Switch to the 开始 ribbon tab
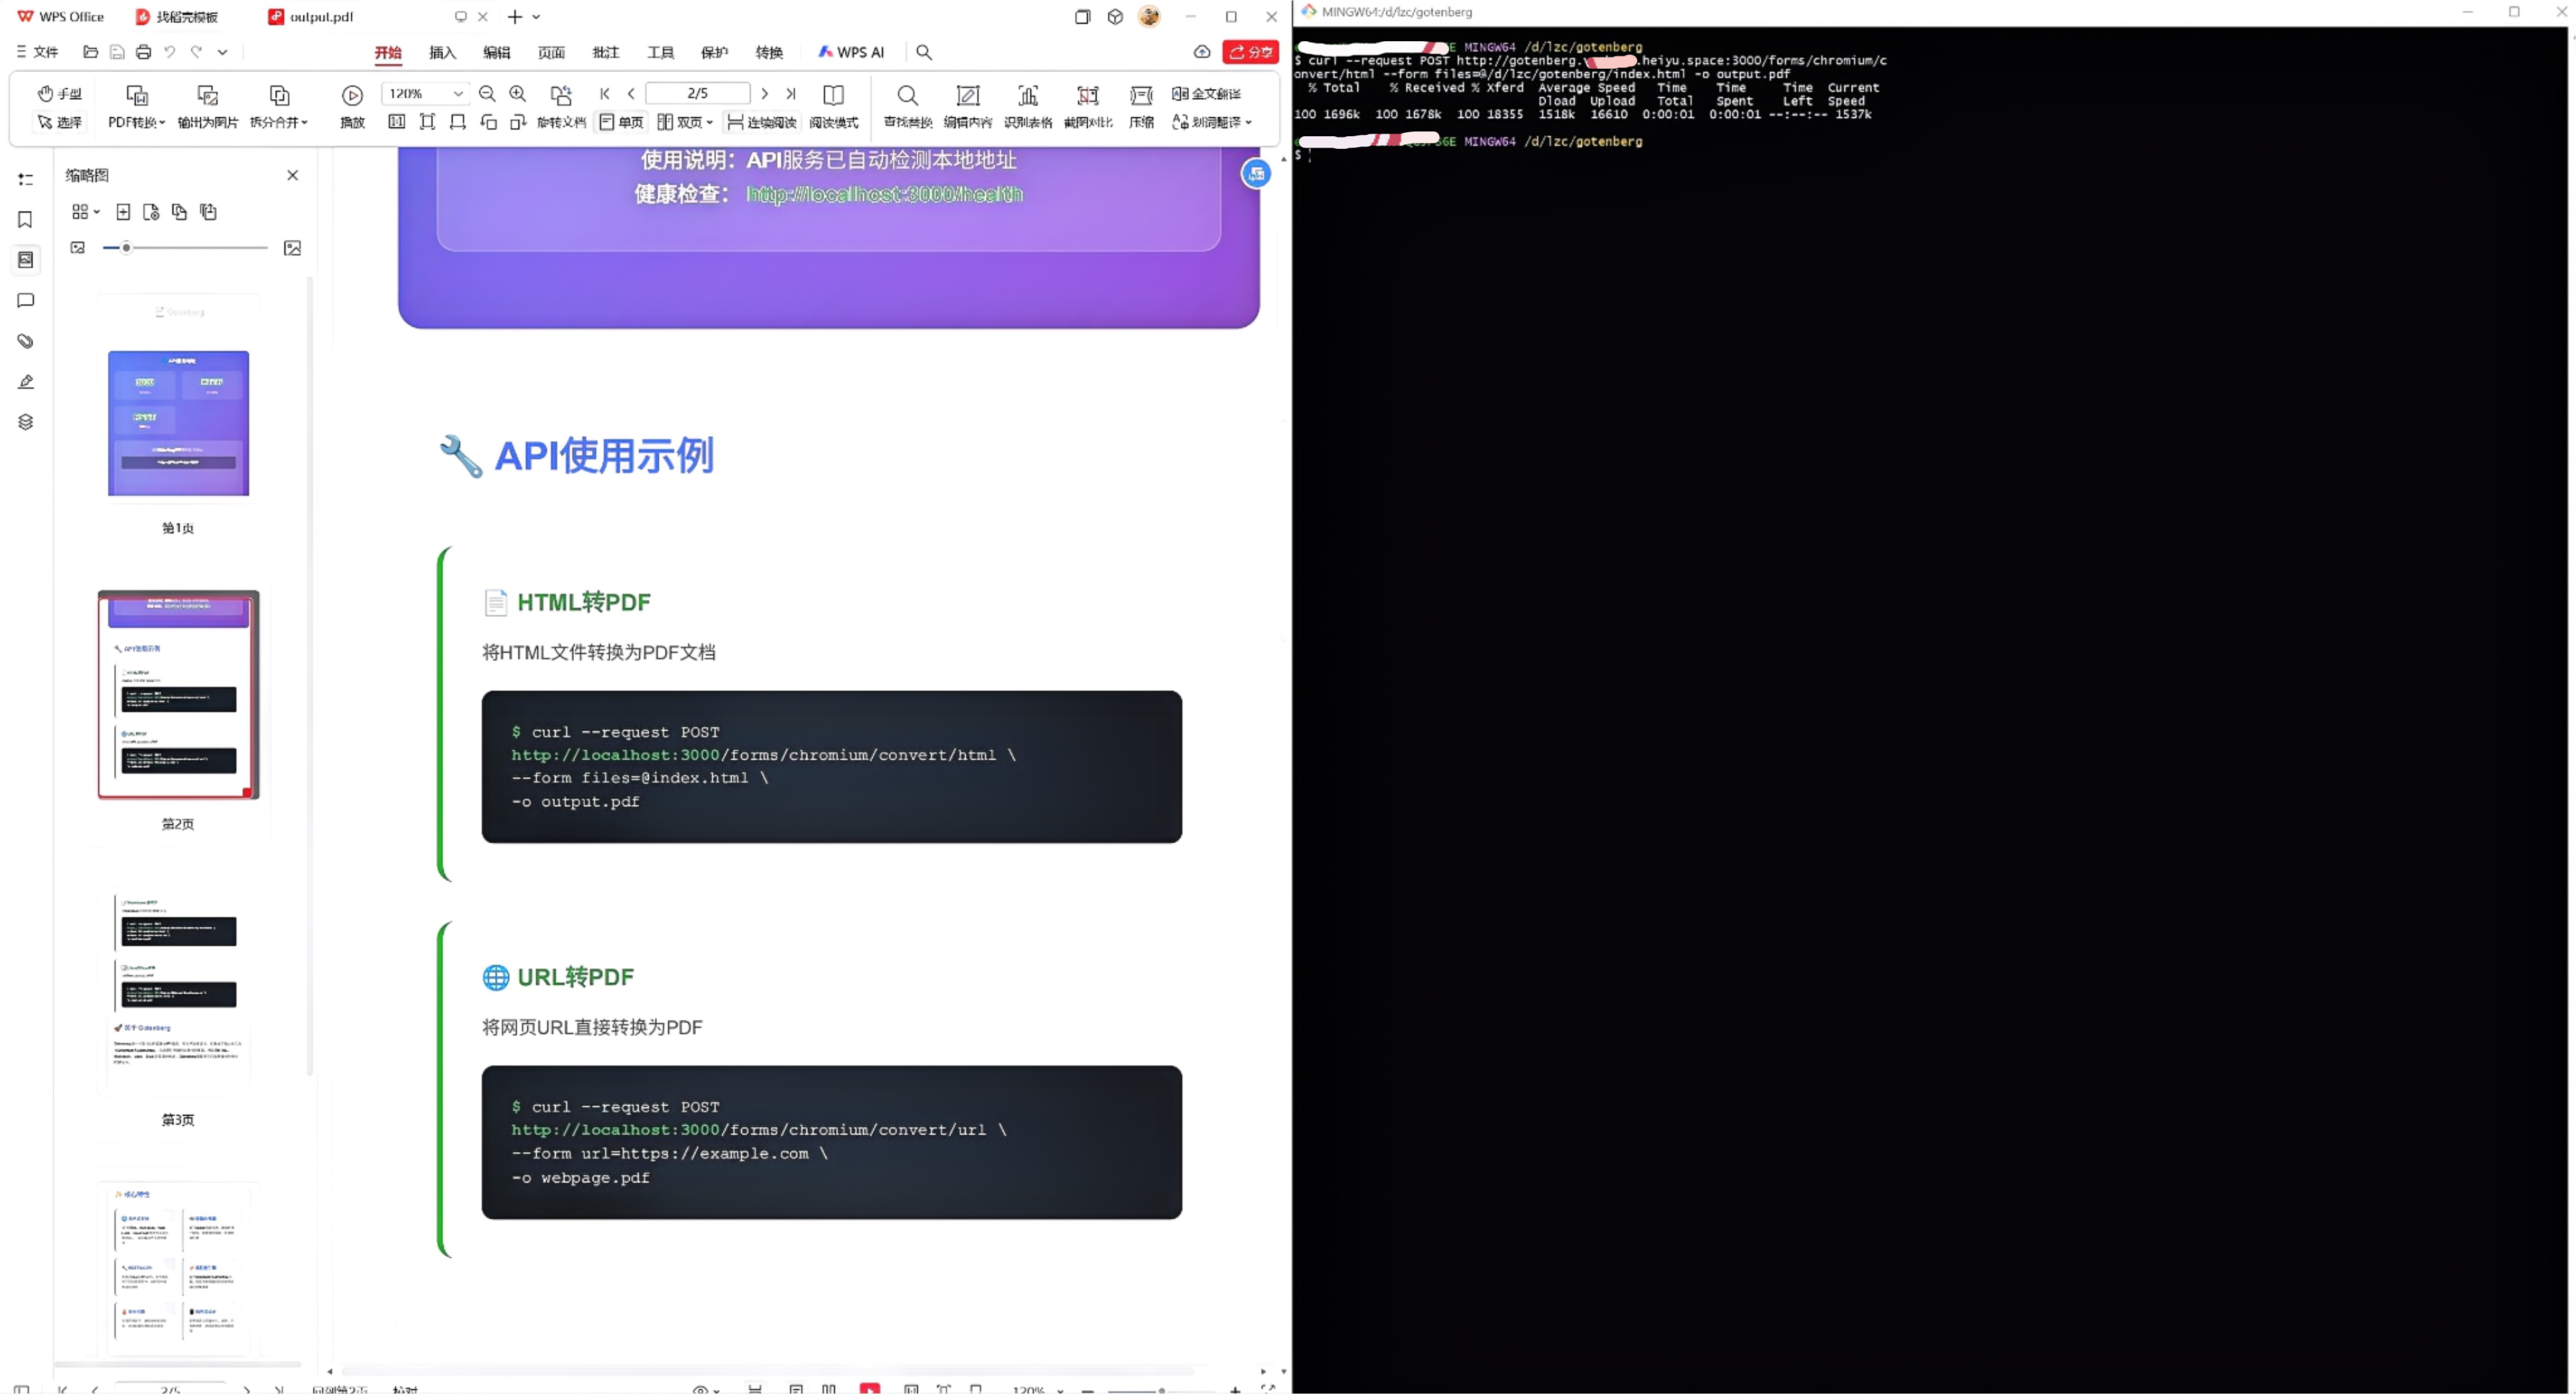 coord(388,52)
